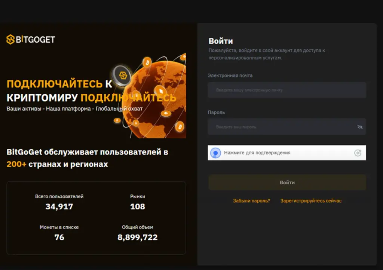Click the "Общий объем" label

pyautogui.click(x=138, y=227)
